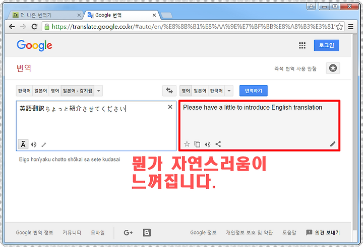The image size is (363, 247).
Task: Close the Google 번역 tab
Action: coord(154,15)
